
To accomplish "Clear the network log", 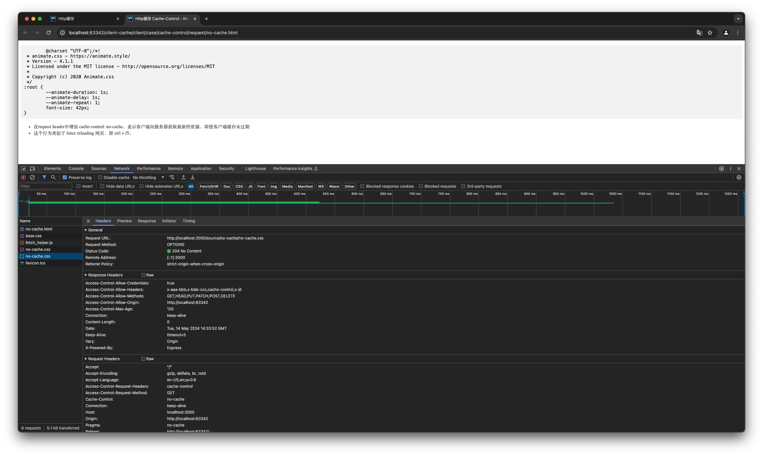I will (x=32, y=177).
